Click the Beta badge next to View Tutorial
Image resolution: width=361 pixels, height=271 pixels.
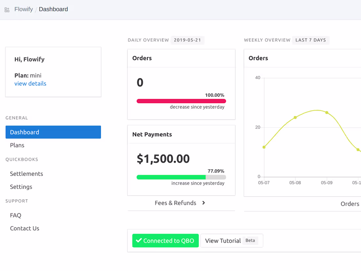(x=250, y=240)
